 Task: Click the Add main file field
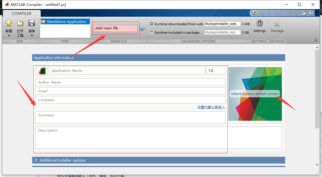pos(116,28)
